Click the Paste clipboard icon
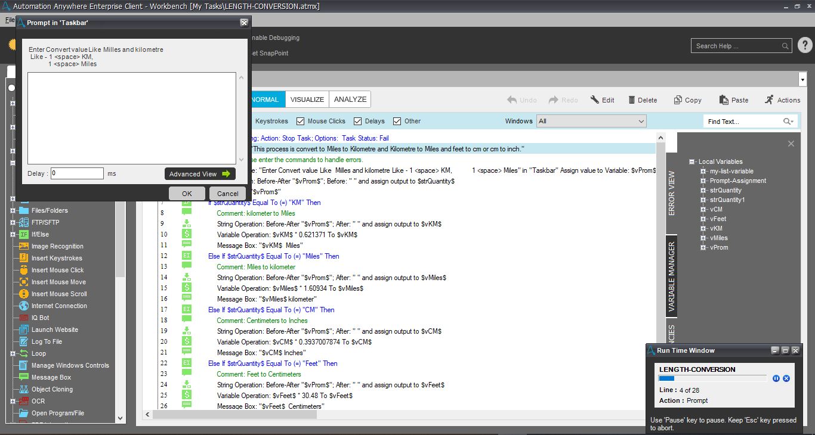The height and width of the screenshot is (435, 815). click(724, 100)
